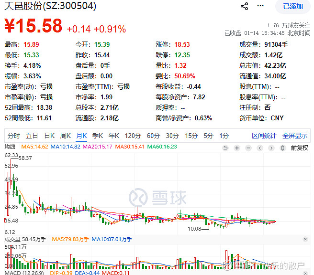Click 成交量 value 91304手
The image size is (314, 275).
click(276, 44)
